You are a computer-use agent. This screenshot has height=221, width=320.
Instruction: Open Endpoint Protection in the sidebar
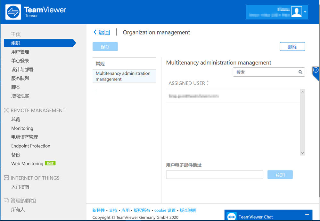click(31, 146)
